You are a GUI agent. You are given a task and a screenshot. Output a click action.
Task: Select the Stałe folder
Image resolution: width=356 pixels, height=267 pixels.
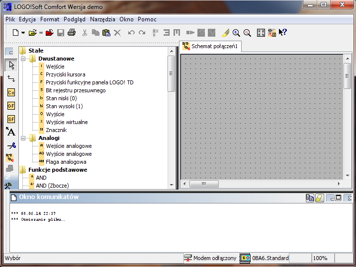(36, 51)
